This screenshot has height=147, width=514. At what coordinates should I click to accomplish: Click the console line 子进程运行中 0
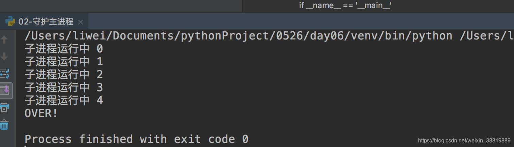coord(64,49)
